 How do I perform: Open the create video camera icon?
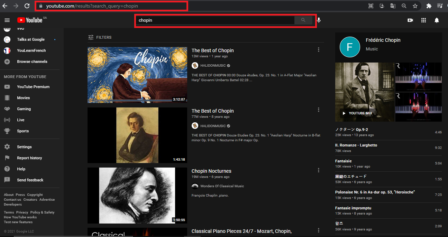[410, 20]
